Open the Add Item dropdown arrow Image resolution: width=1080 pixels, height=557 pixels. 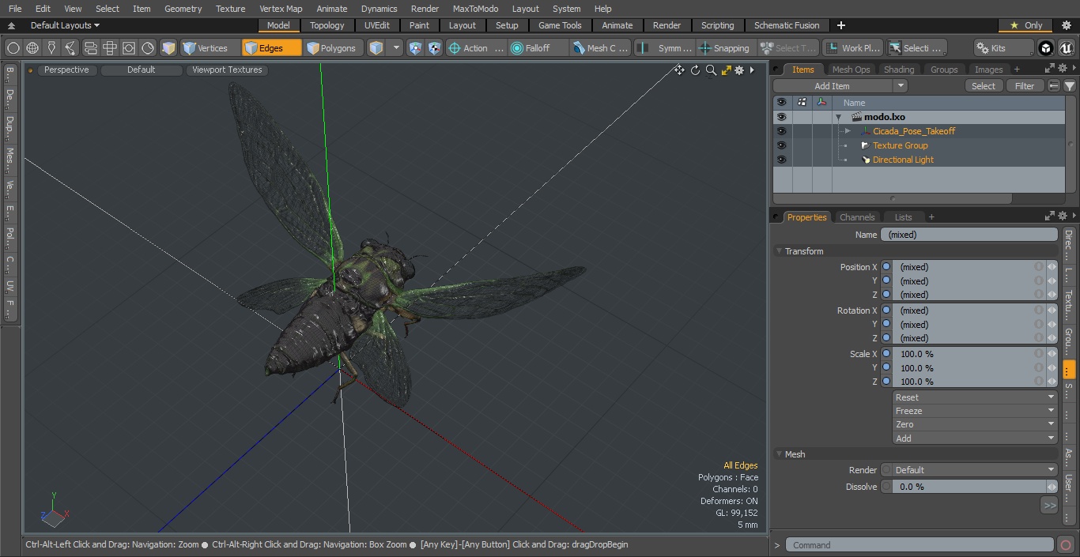[x=900, y=86]
